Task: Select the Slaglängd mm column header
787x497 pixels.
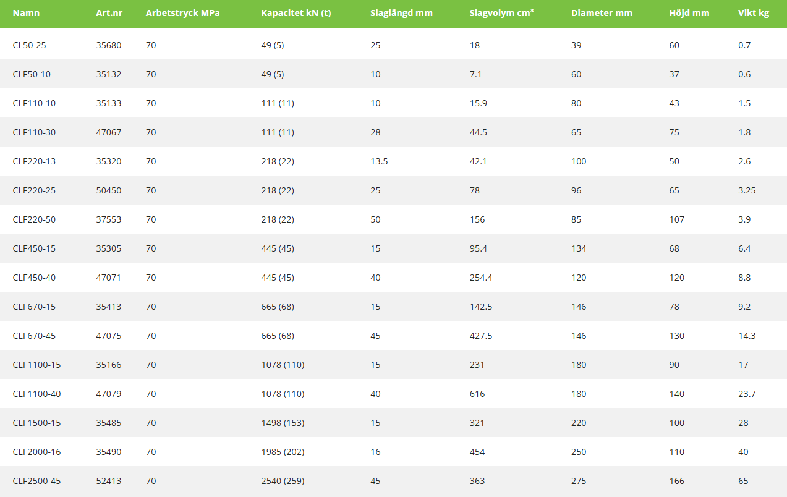Action: [x=401, y=13]
